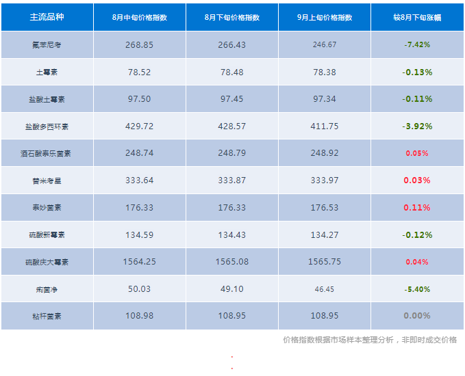Click value 134.27 for 硫酸新霉素
The image size is (465, 376).
click(325, 234)
